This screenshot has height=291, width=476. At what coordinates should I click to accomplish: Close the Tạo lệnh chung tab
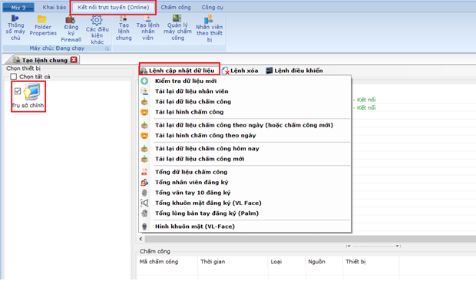click(x=74, y=60)
